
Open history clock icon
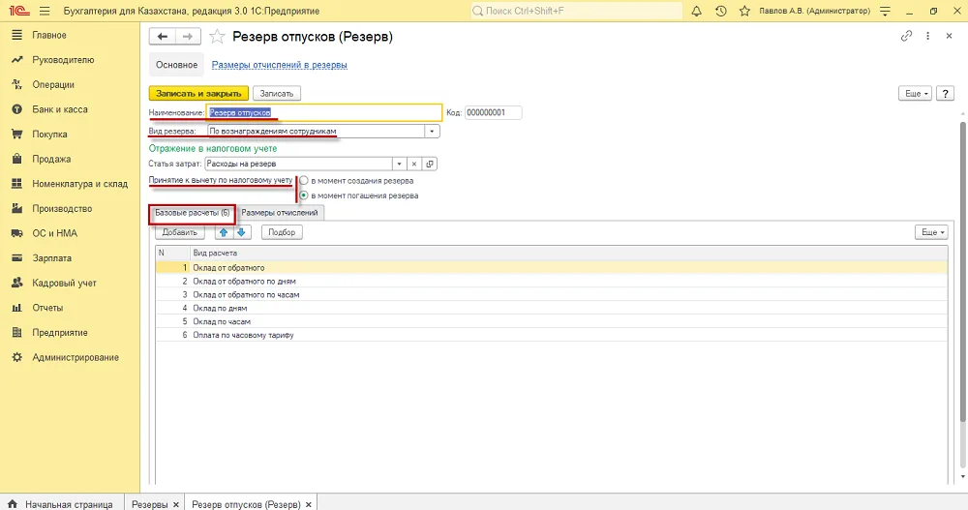click(720, 11)
